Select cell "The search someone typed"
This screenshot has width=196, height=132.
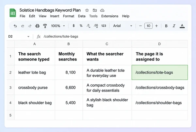(x=35, y=57)
